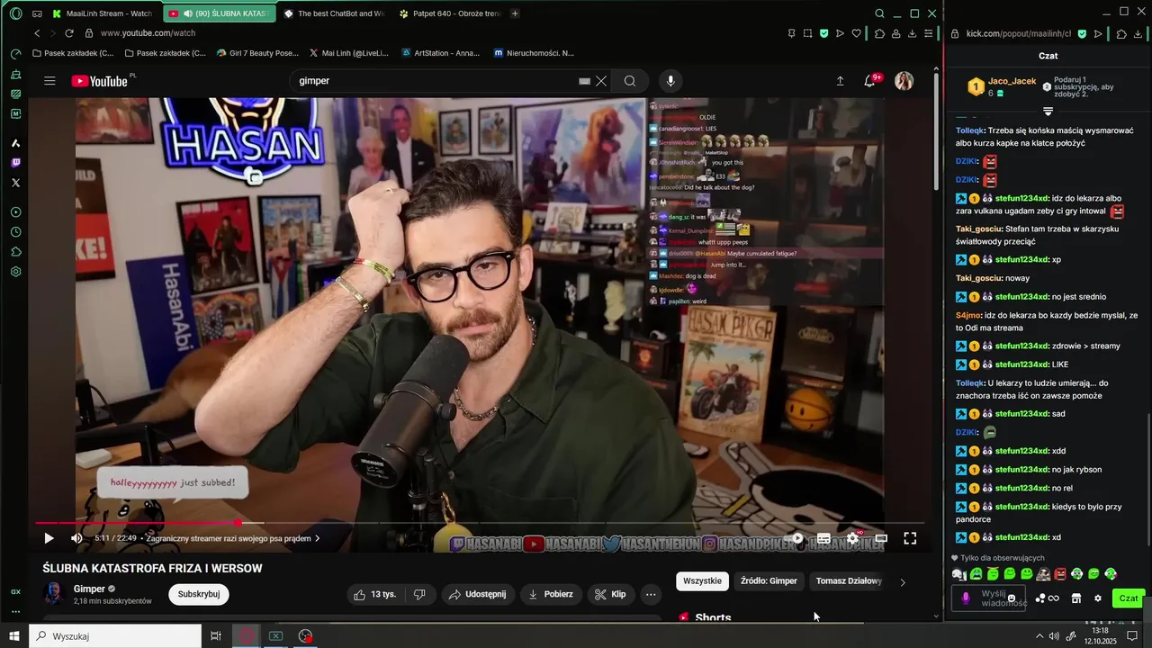Show hidden system tray icons
Image resolution: width=1152 pixels, height=648 pixels.
[x=1039, y=636]
